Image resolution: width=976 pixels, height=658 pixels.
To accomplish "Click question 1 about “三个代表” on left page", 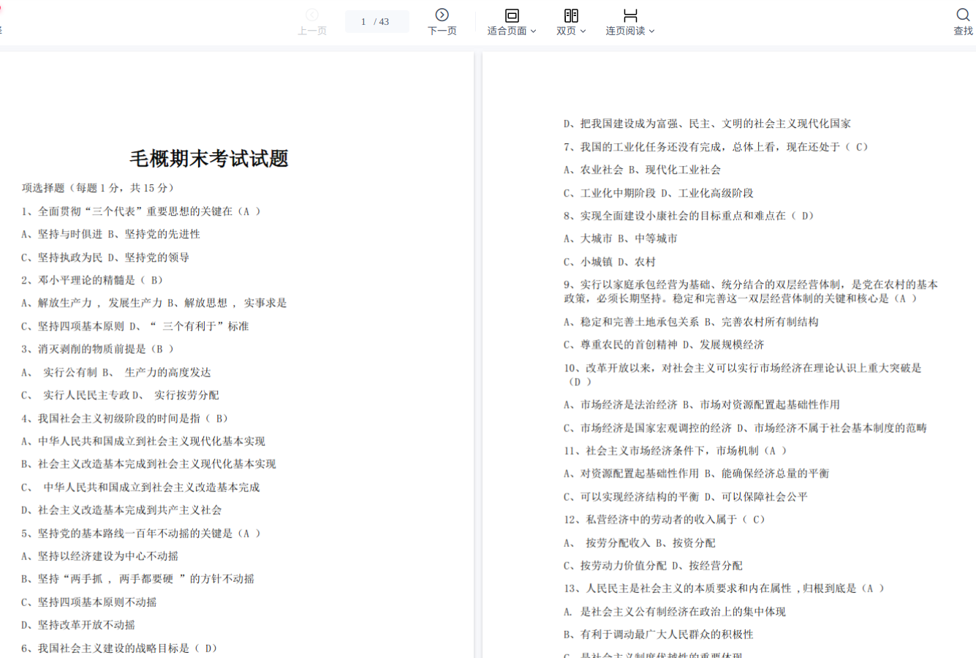I will pos(140,211).
